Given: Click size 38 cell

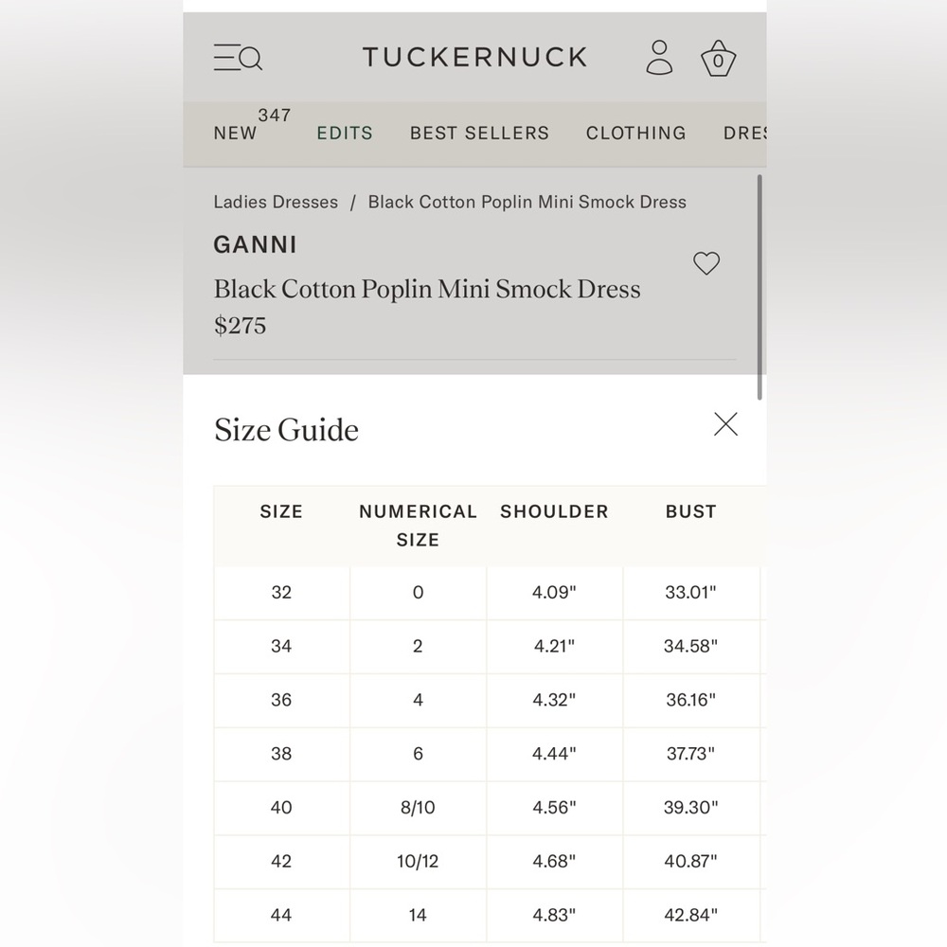Looking at the screenshot, I should (x=281, y=754).
